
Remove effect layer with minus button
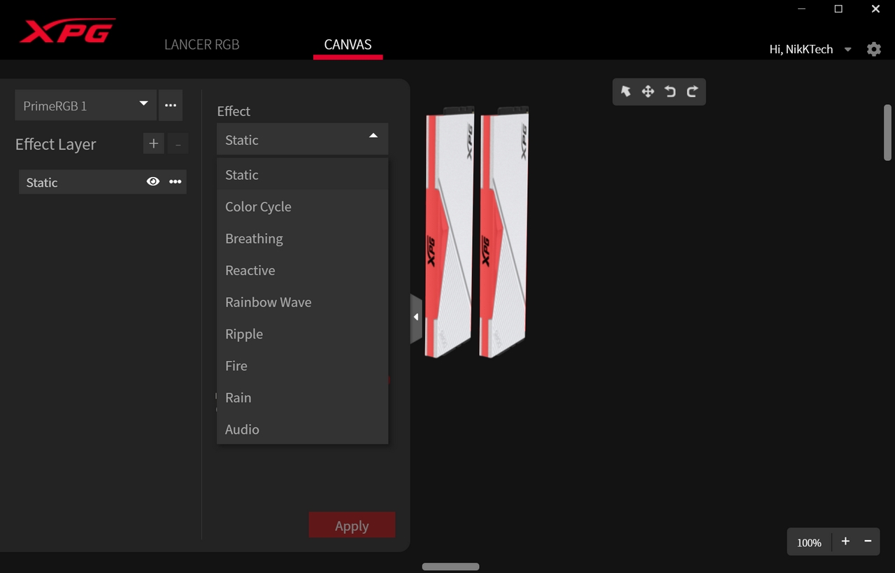click(x=178, y=144)
